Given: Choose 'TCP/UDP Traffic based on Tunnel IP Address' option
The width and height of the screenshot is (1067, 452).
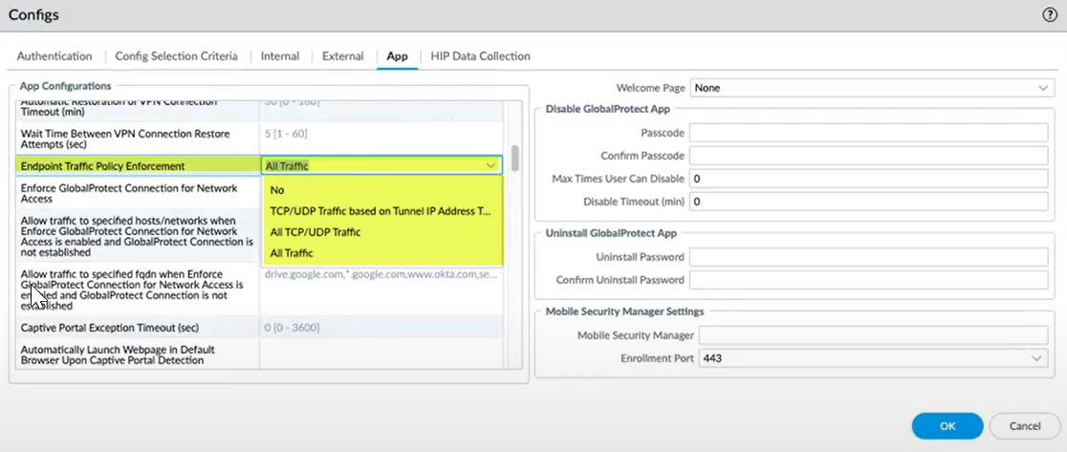Looking at the screenshot, I should click(x=381, y=211).
